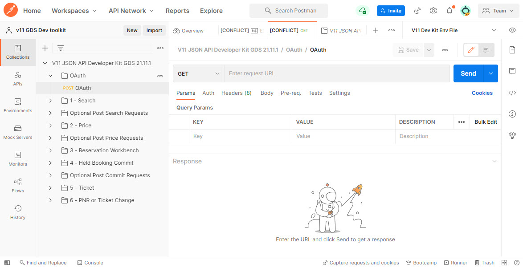This screenshot has height=268, width=523.
Task: Open the sync status cloud icon
Action: point(363,11)
